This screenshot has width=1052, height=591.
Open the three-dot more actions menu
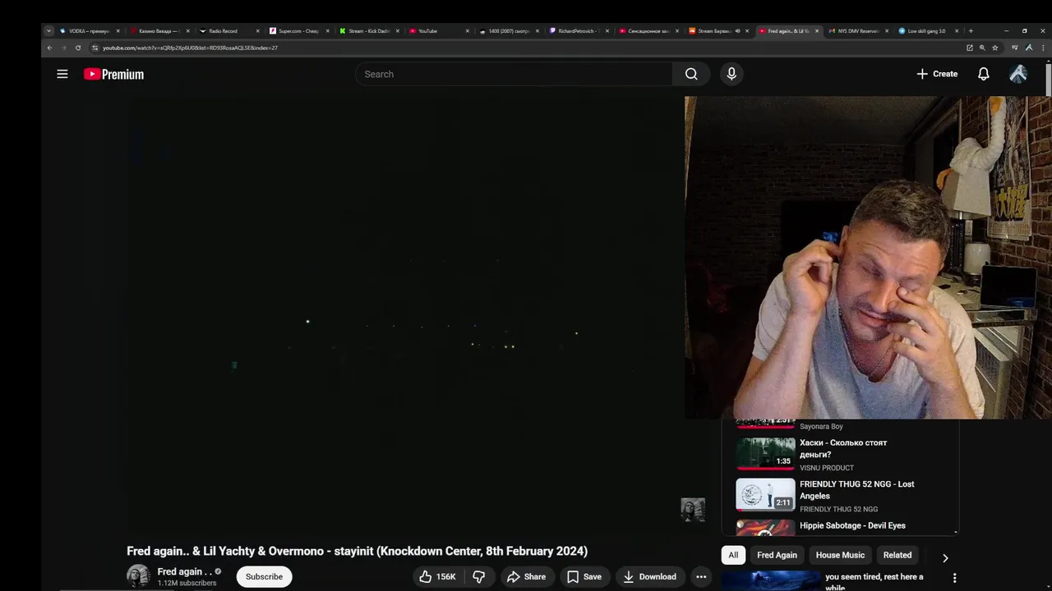coord(701,577)
